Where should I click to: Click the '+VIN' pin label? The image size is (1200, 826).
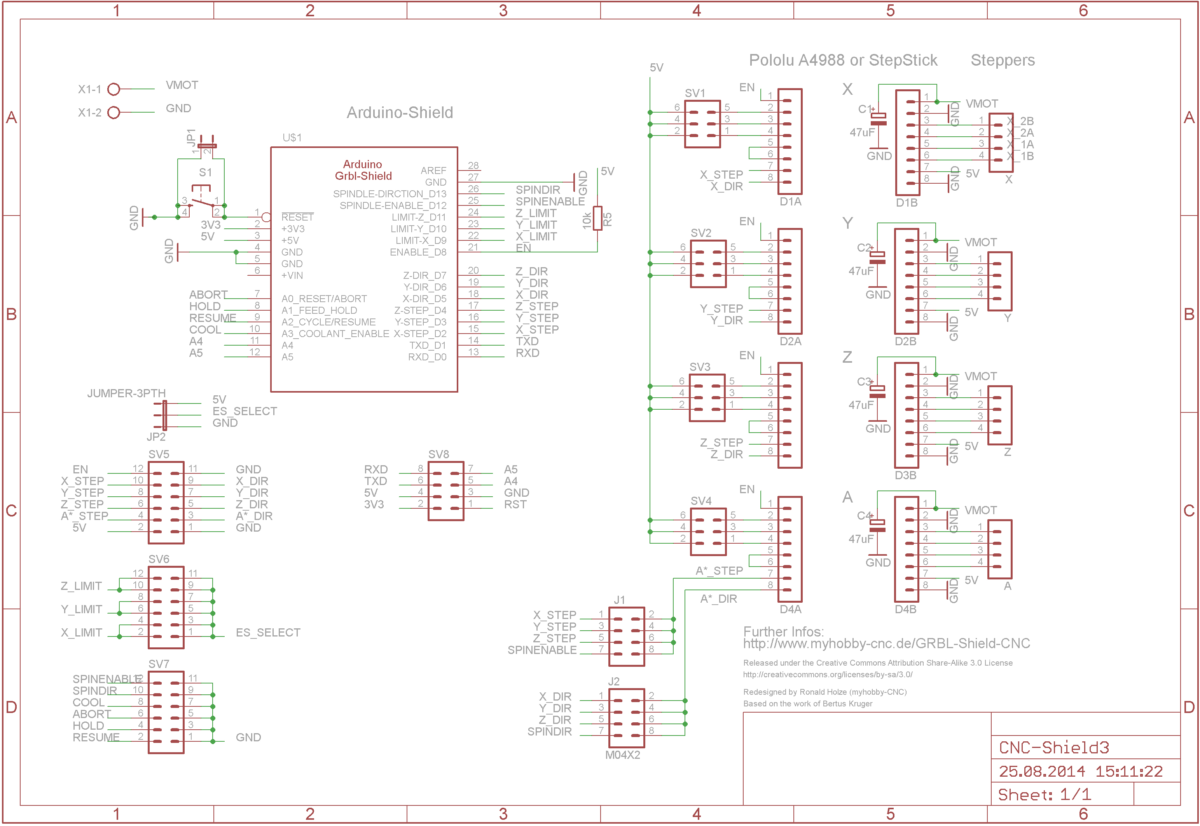[x=292, y=275]
